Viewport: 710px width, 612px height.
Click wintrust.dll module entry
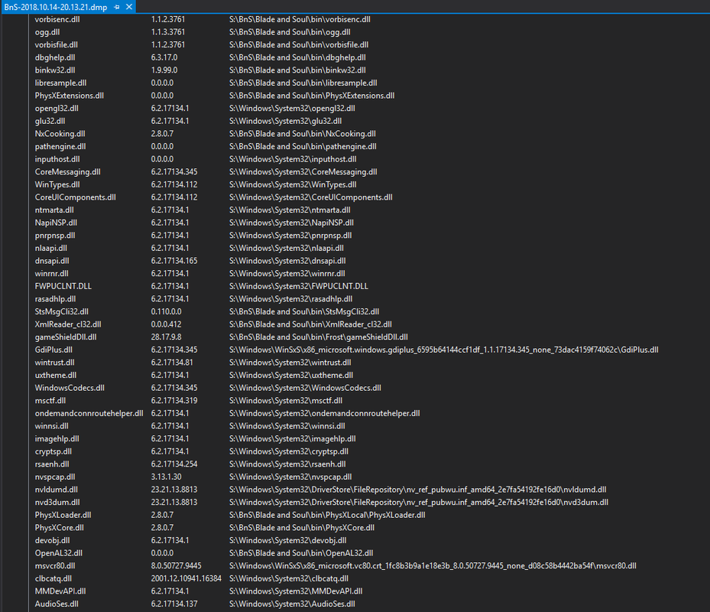(x=55, y=362)
